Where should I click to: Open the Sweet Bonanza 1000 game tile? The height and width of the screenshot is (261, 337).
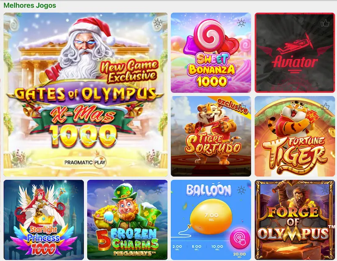[211, 53]
